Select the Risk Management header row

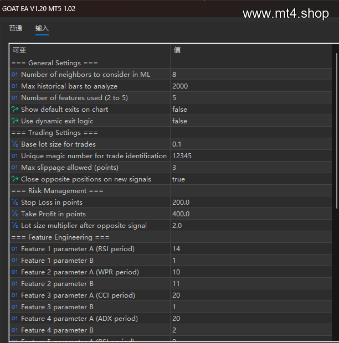tap(171, 191)
